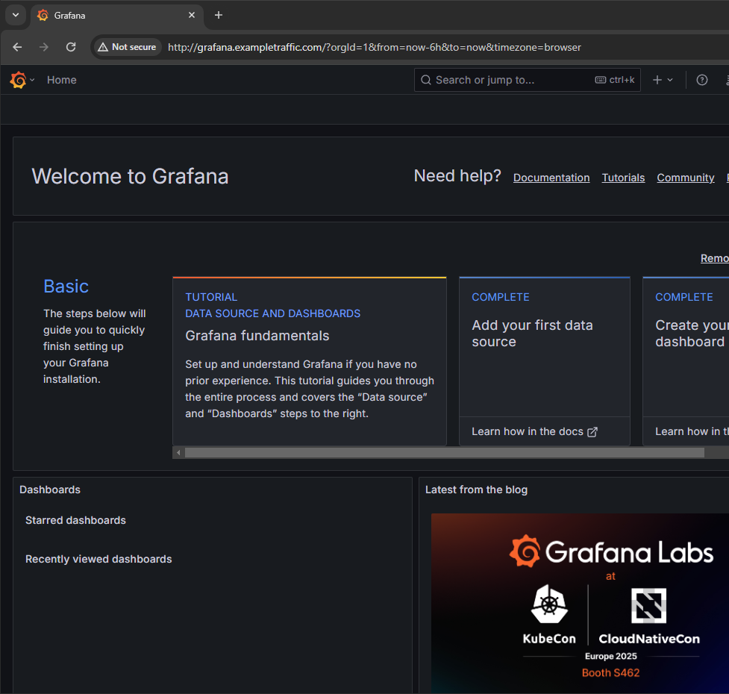Image resolution: width=729 pixels, height=694 pixels.
Task: Open the Home breadcrumb
Action: pos(61,80)
